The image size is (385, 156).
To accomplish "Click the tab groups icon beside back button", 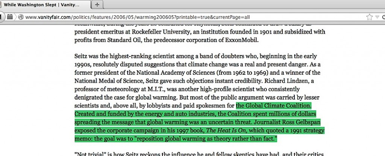I will [x=10, y=17].
